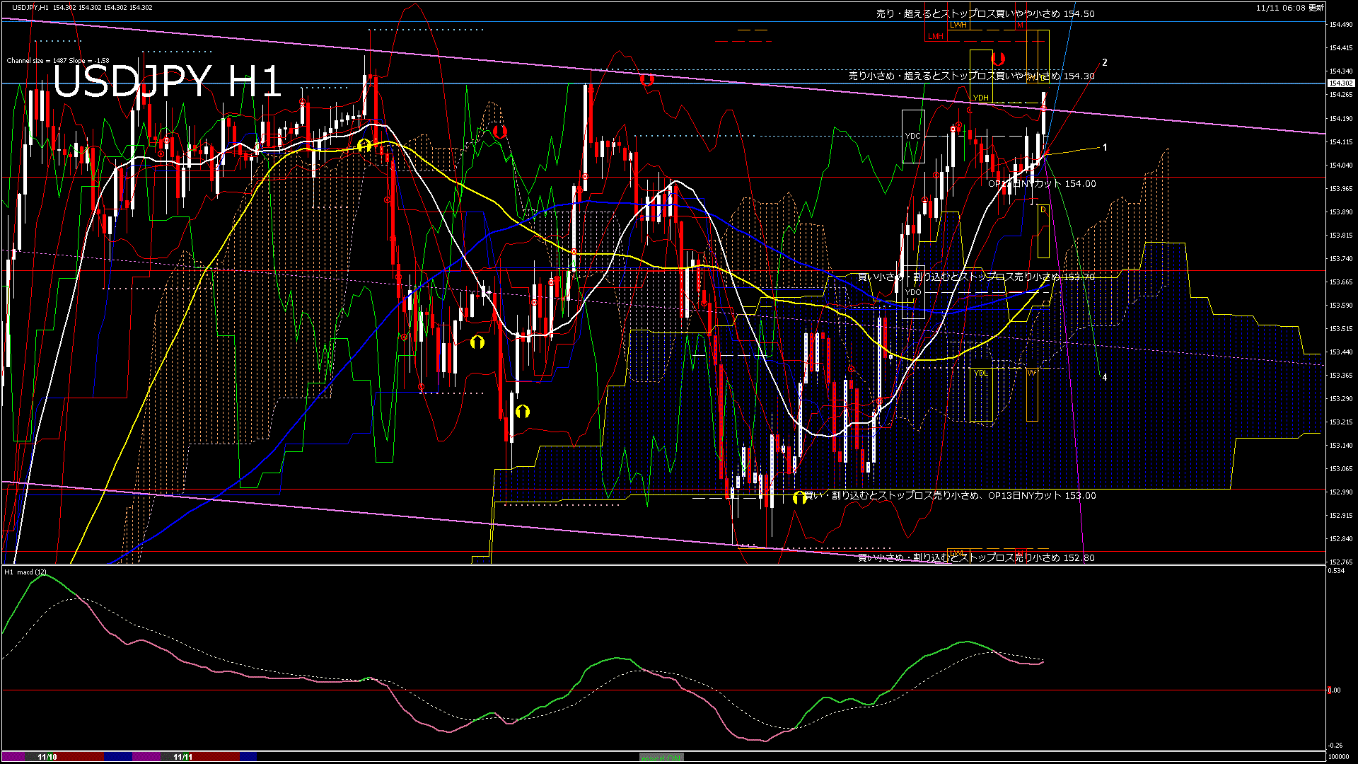
Task: Select the YDL marker label
Action: (980, 373)
